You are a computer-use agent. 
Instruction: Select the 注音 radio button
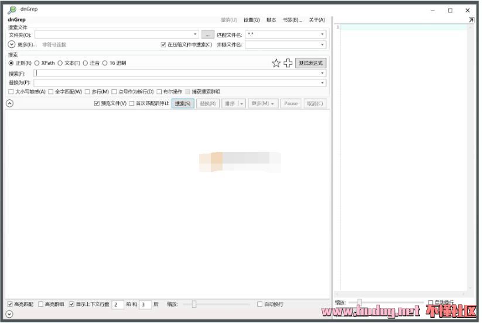coord(86,63)
